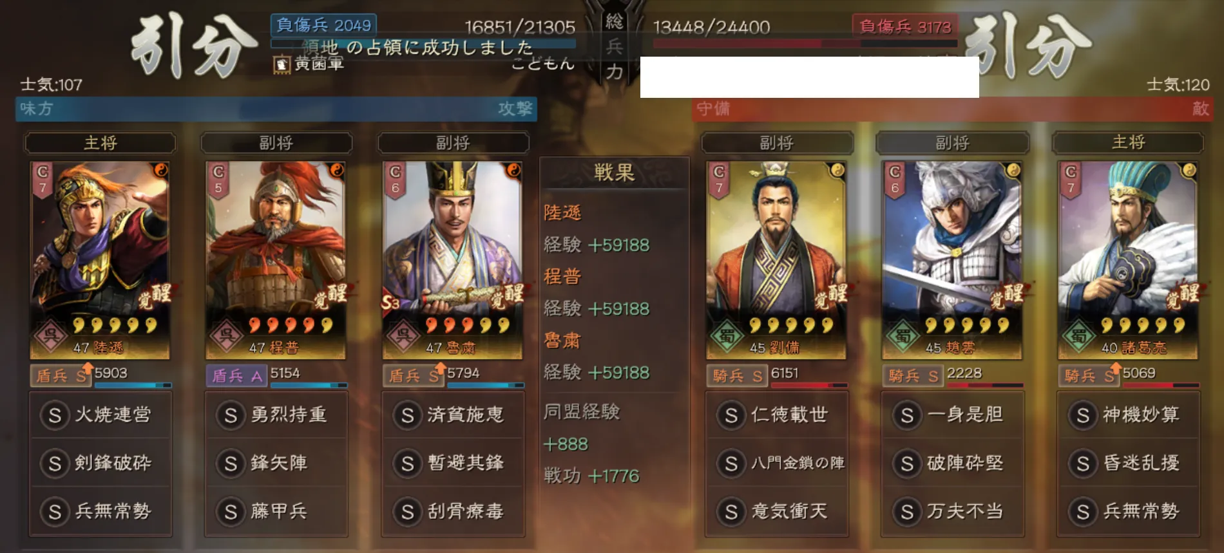Screen dimensions: 1224x553
Task: Tap yin-yang icon on 程普's card
Action: 337,170
